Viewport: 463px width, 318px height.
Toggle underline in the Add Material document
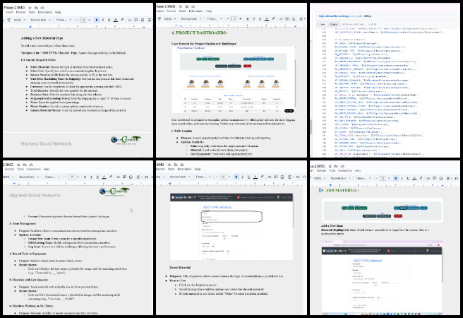coord(408,178)
